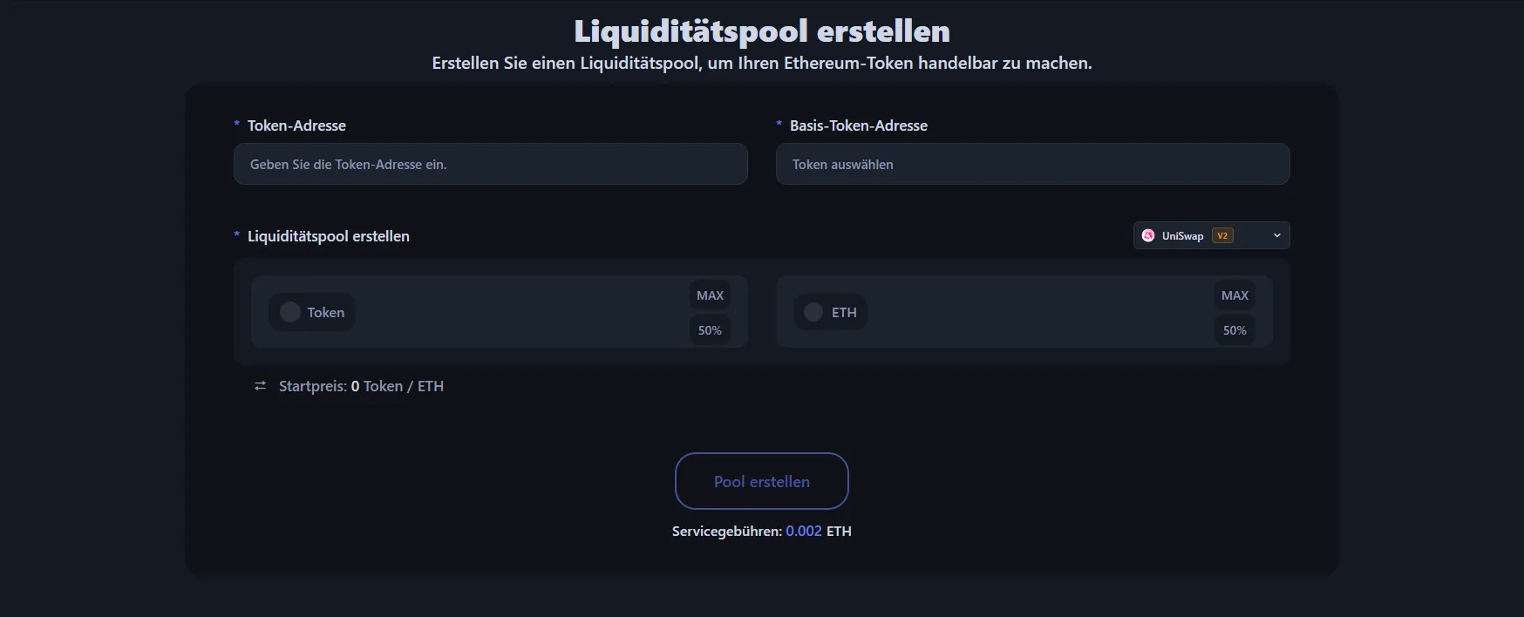The height and width of the screenshot is (617, 1524).
Task: Click the ETH coin icon
Action: [x=813, y=311]
